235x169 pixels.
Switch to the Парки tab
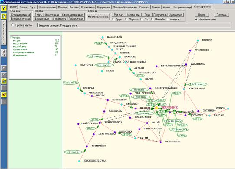pos(23,7)
